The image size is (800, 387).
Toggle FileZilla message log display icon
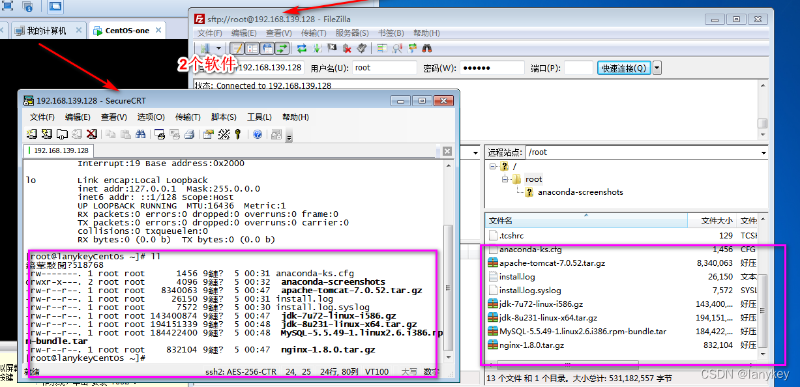pos(238,48)
